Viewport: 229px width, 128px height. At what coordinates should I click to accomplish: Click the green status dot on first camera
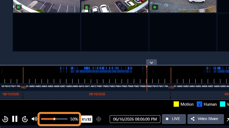[18, 7]
